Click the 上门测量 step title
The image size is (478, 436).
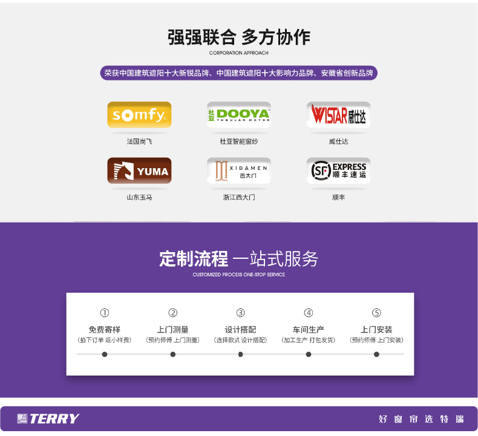173,330
